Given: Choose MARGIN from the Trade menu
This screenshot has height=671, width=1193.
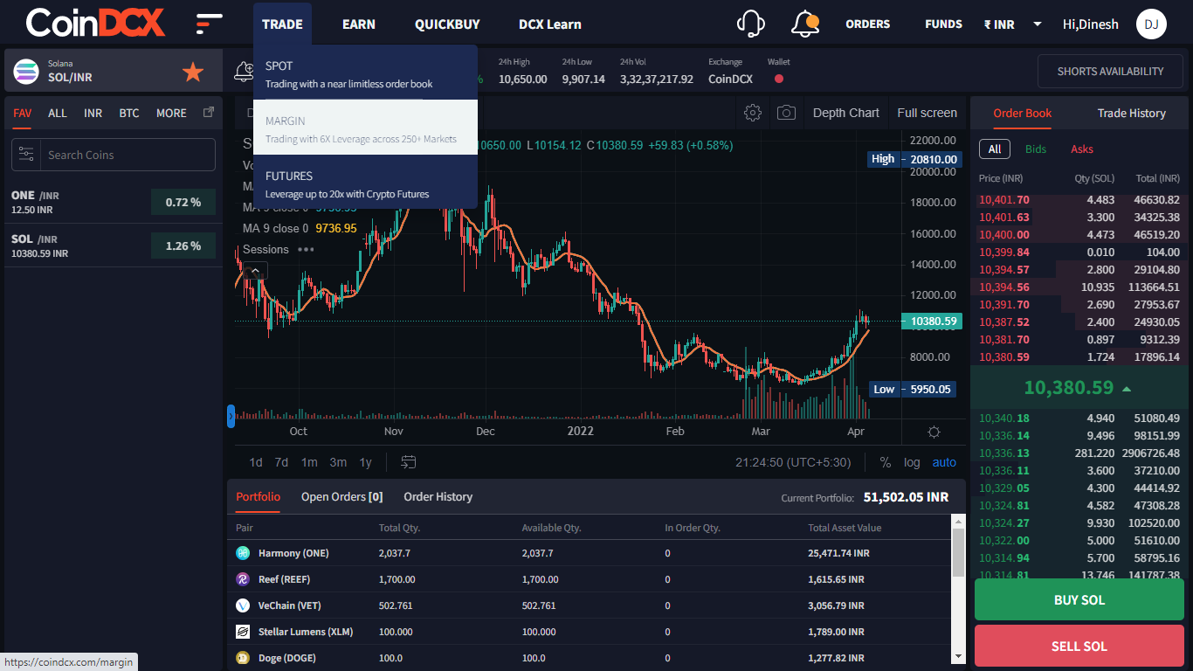Looking at the screenshot, I should click(365, 128).
